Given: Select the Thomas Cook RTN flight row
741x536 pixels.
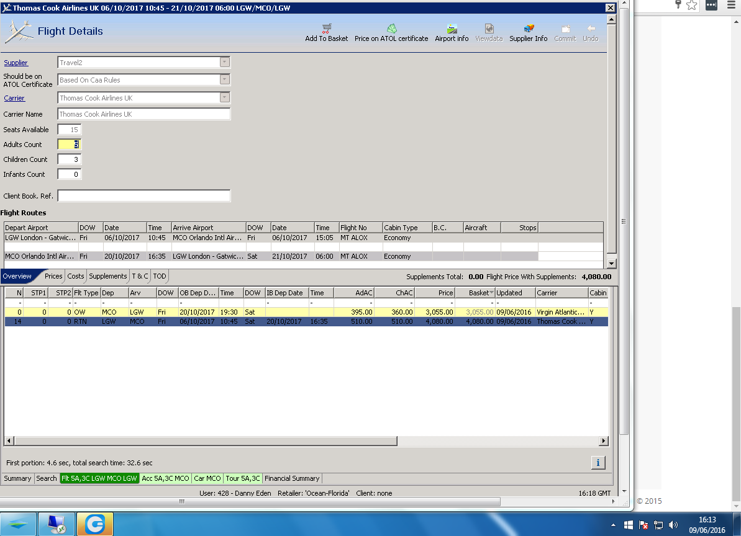Looking at the screenshot, I should pos(306,321).
